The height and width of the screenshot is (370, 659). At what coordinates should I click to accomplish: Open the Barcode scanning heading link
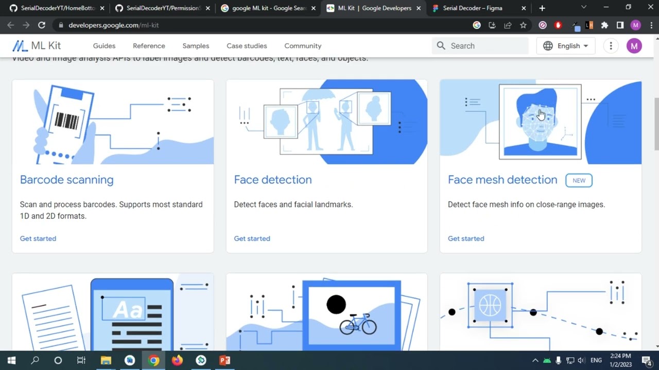[66, 180]
